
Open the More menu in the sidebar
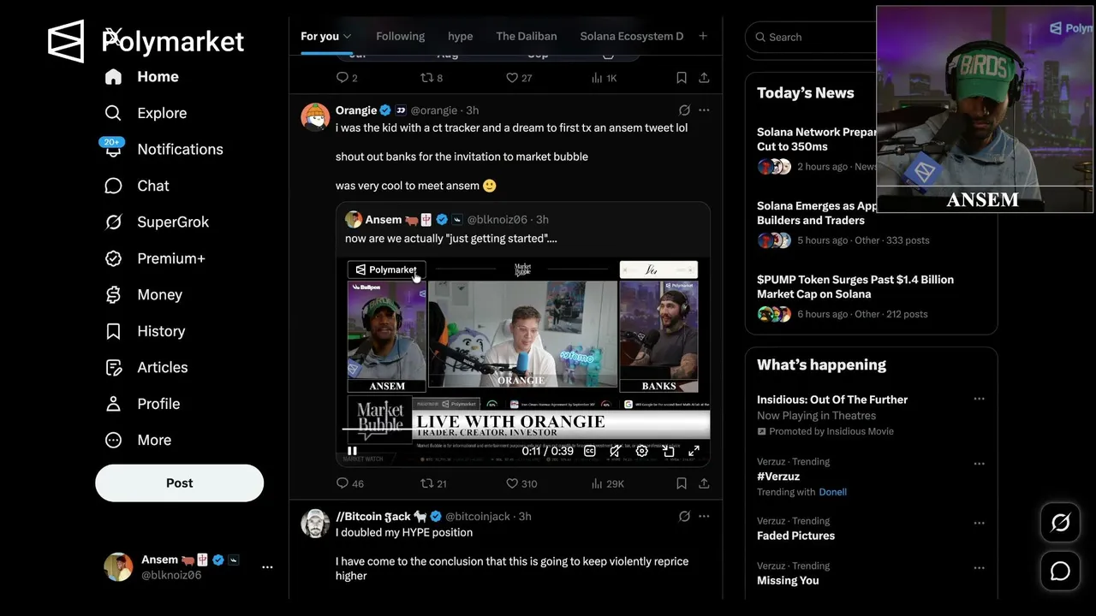coord(138,440)
